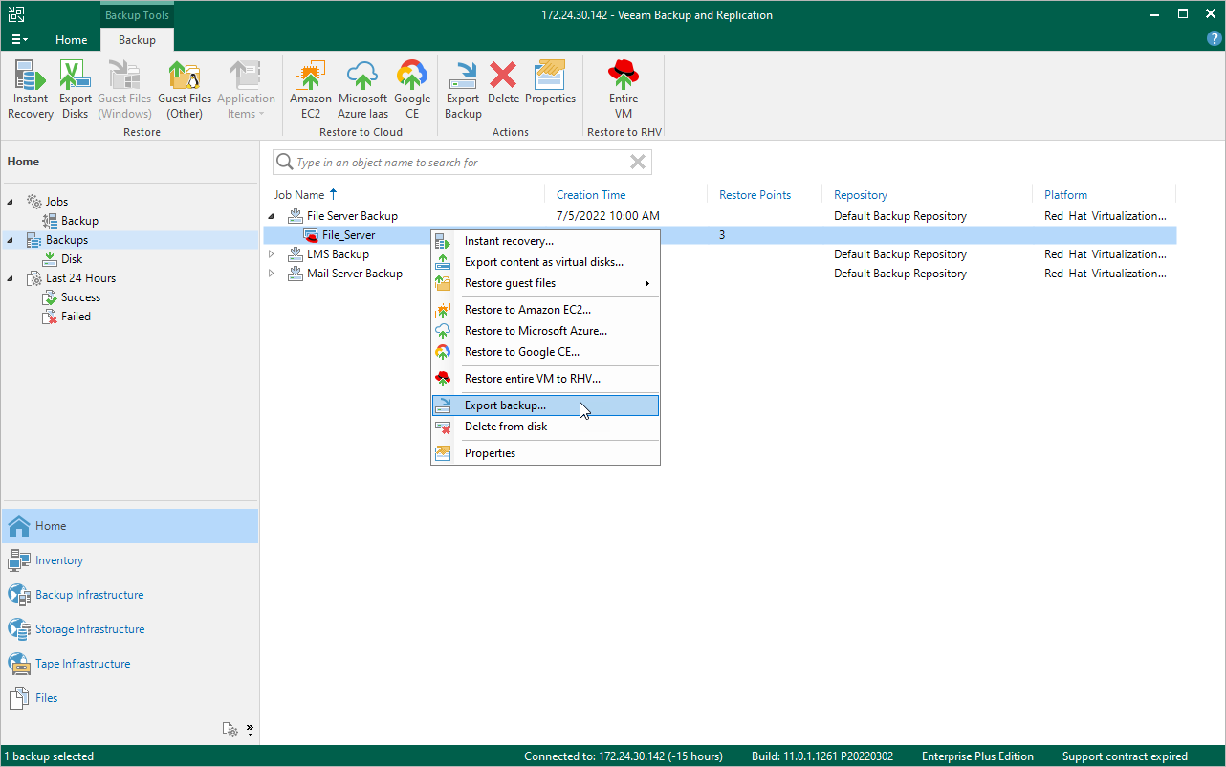The width and height of the screenshot is (1226, 767).
Task: Expand the Mail Server Backup row
Action: [272, 274]
